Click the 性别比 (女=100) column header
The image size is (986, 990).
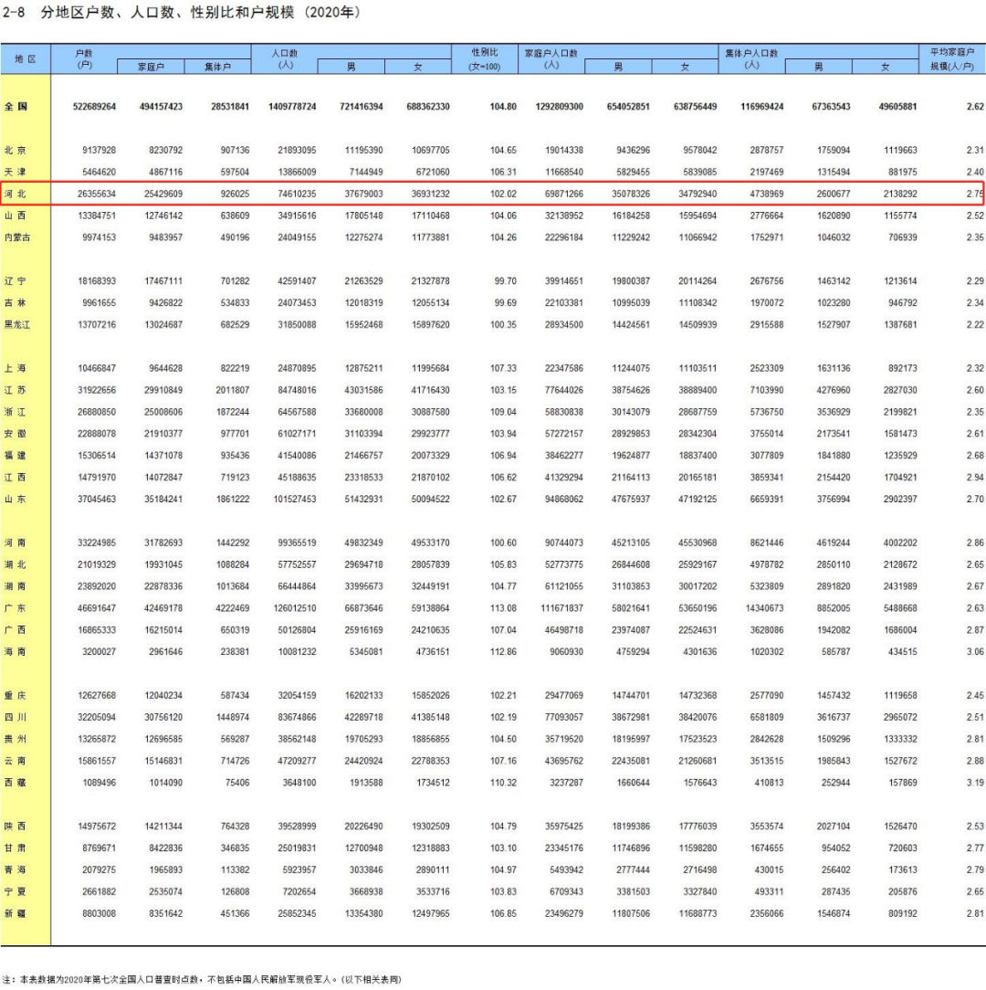pyautogui.click(x=485, y=58)
